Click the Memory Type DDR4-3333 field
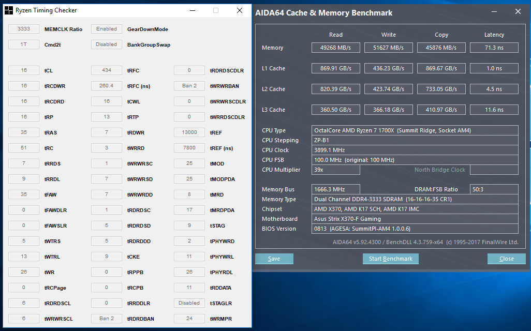The image size is (531, 331). (x=415, y=199)
